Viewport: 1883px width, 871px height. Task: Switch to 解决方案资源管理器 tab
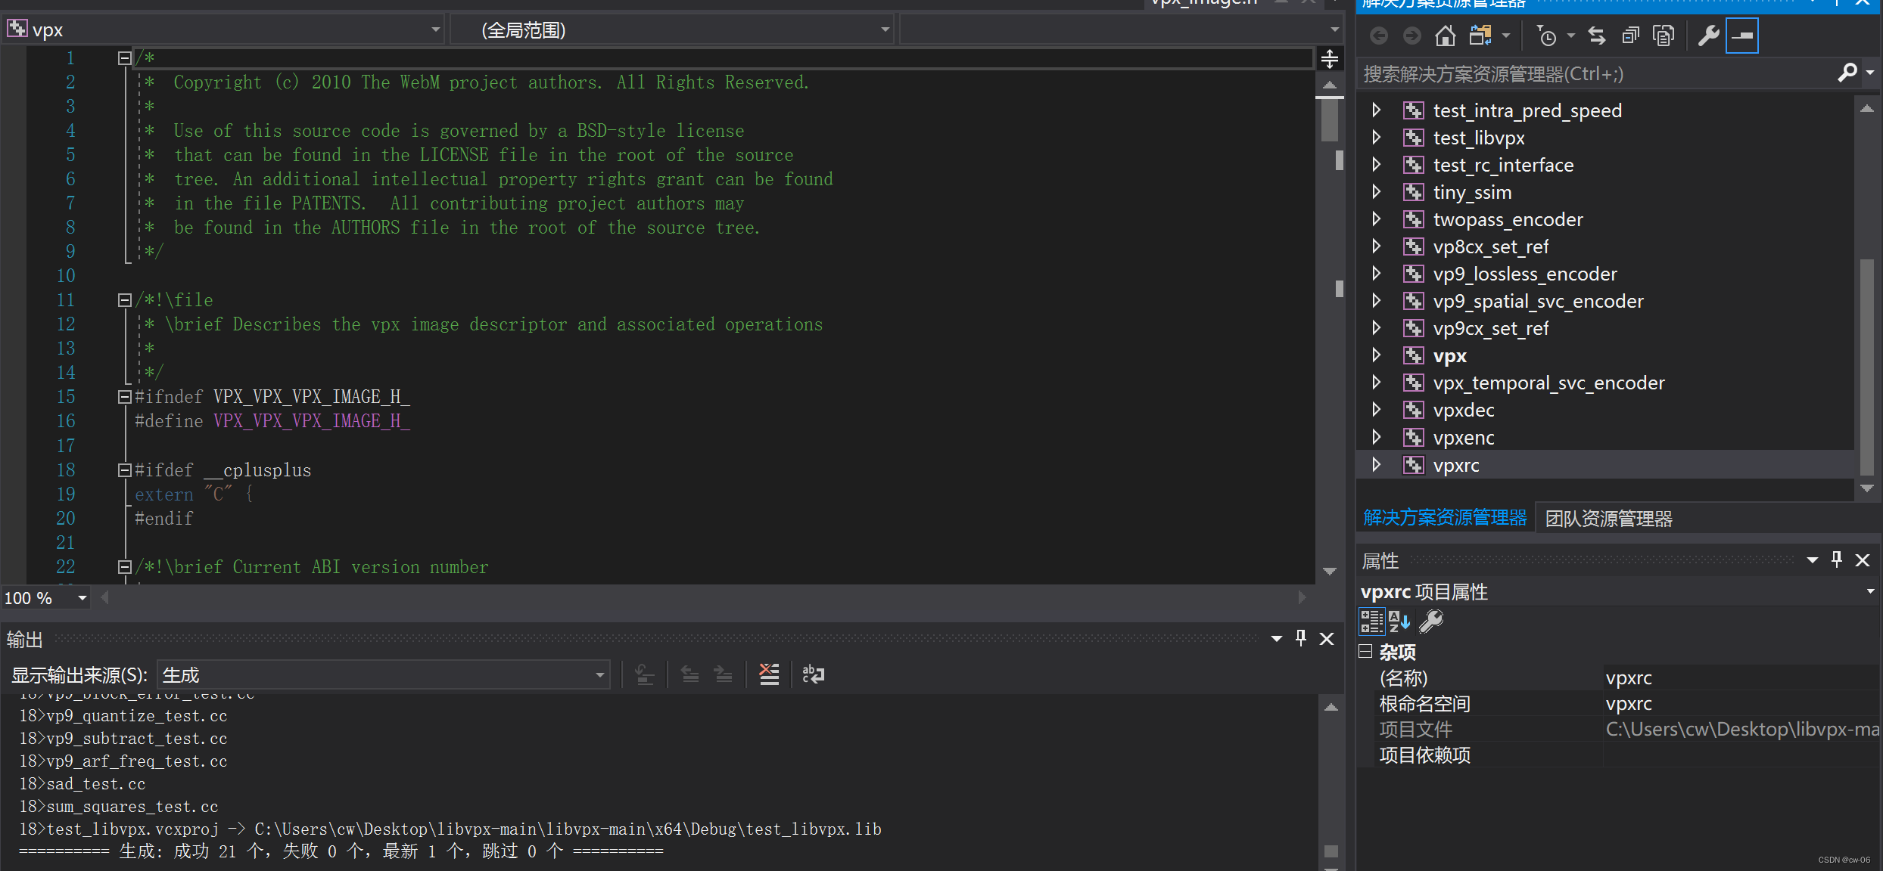pos(1445,518)
